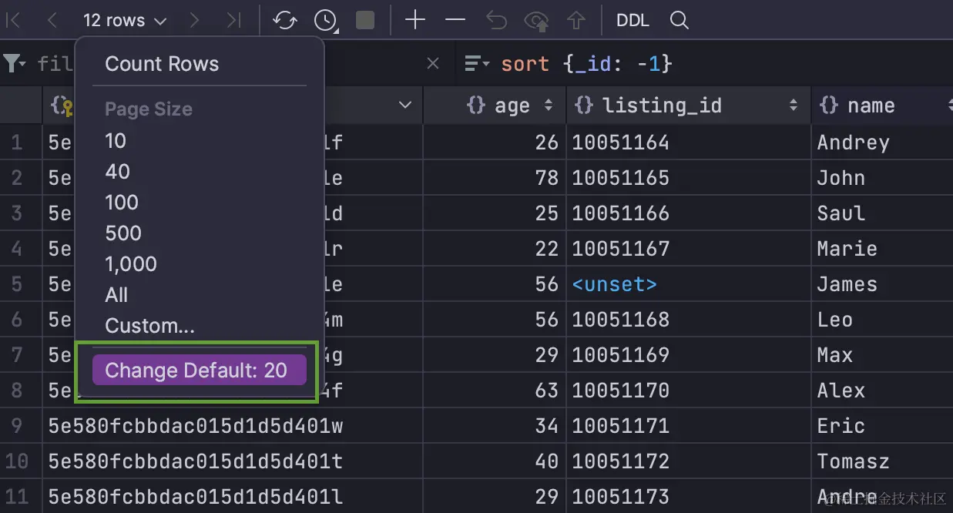Open the 12 rows page size dropdown
This screenshot has height=513, width=953.
tap(125, 21)
